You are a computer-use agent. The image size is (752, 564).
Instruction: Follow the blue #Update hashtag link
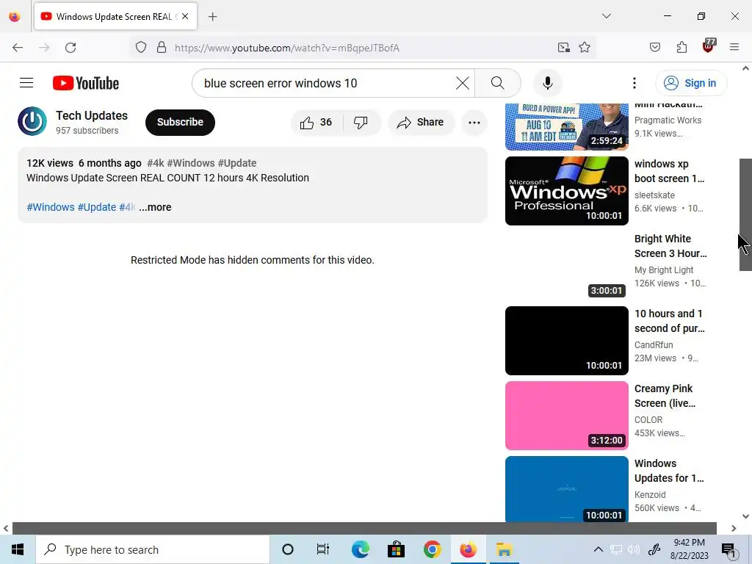(97, 207)
